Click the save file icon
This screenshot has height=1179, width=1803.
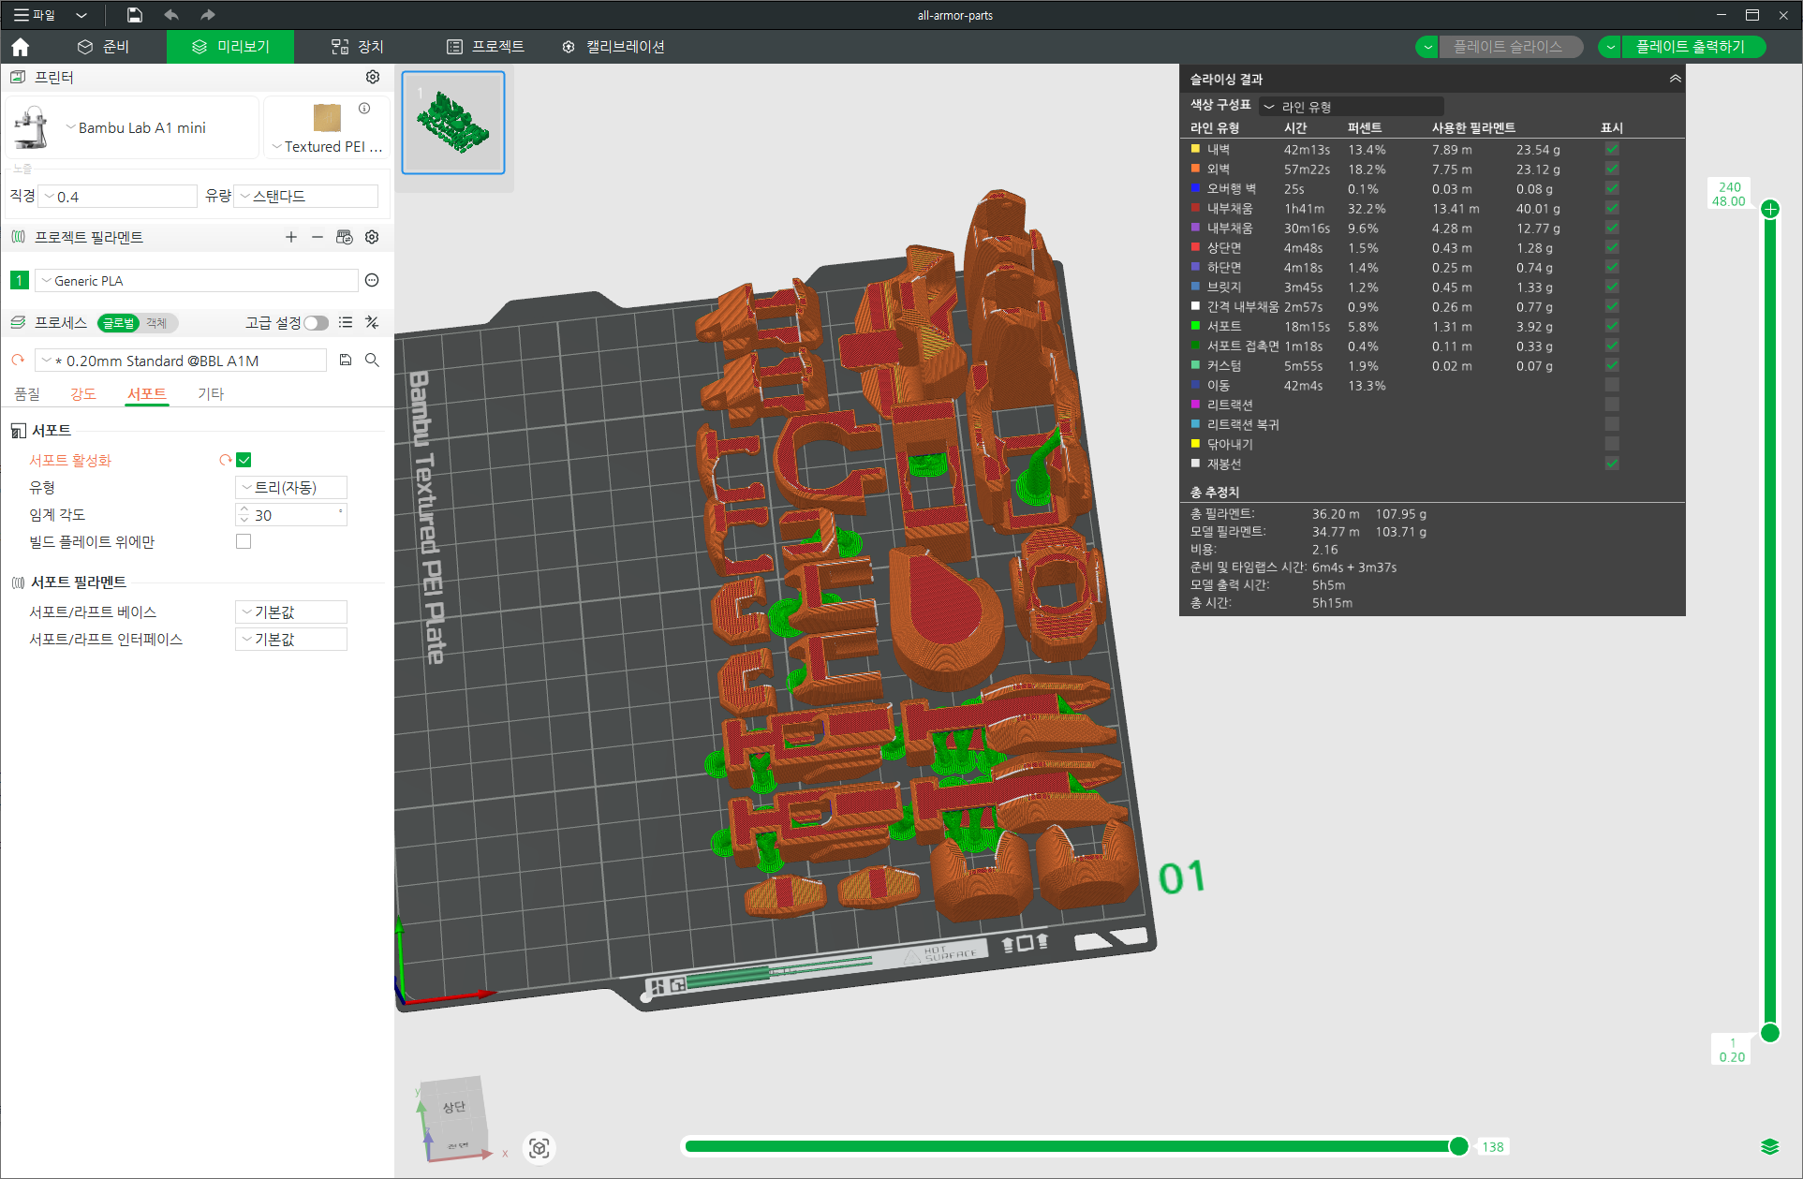(x=135, y=15)
